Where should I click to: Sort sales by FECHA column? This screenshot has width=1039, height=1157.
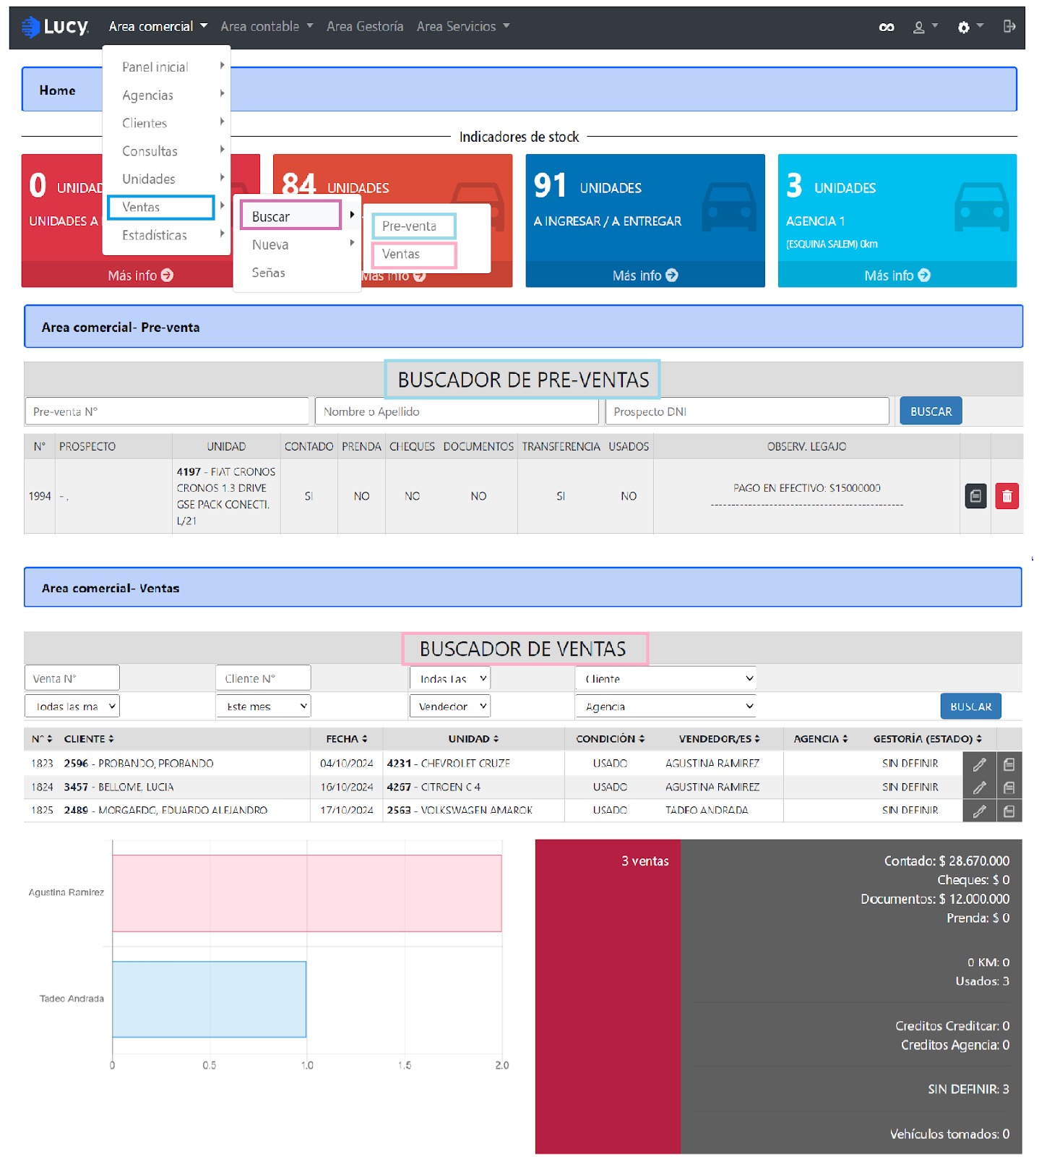346,739
